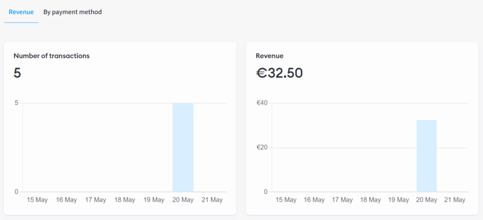Open the By payment method tab

72,12
